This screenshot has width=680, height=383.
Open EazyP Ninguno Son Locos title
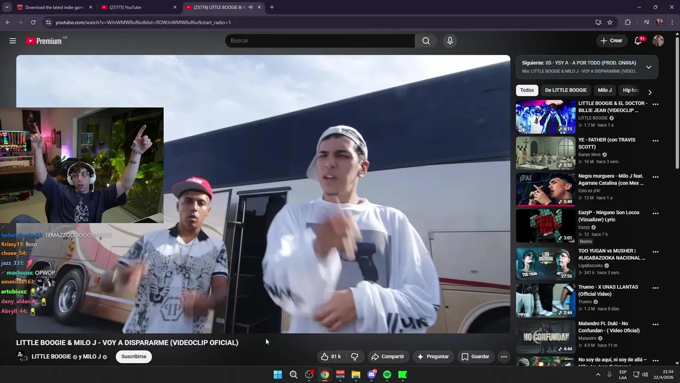click(x=609, y=216)
